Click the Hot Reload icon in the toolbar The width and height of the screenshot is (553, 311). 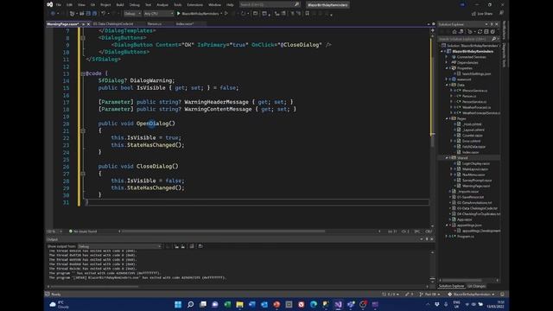(243, 14)
